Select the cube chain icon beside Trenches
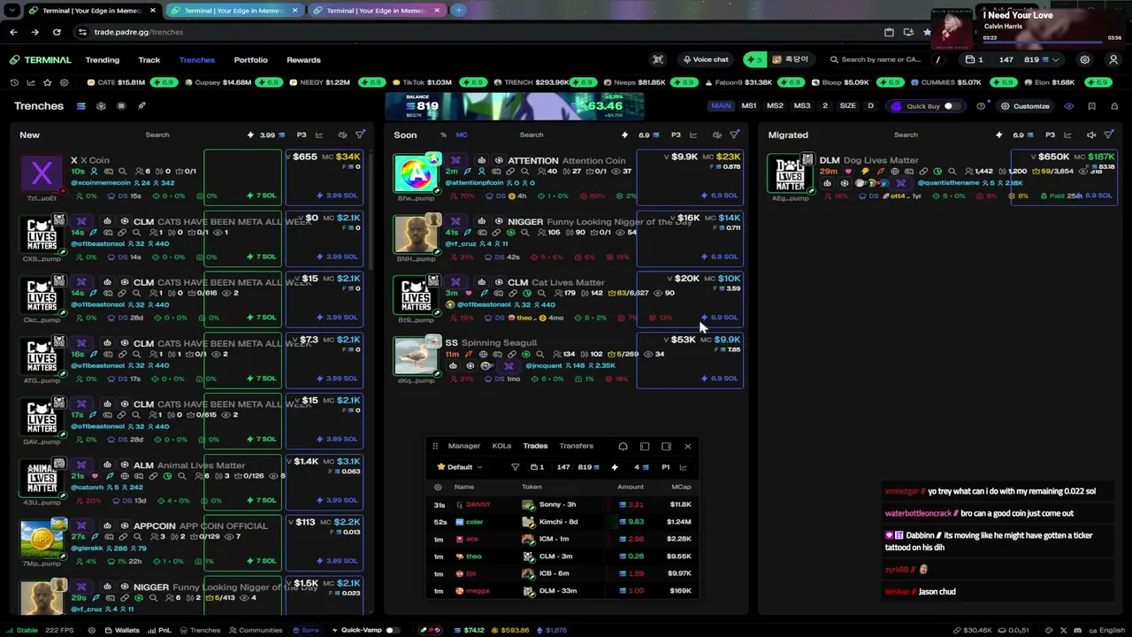Image resolution: width=1132 pixels, height=637 pixels. click(101, 106)
